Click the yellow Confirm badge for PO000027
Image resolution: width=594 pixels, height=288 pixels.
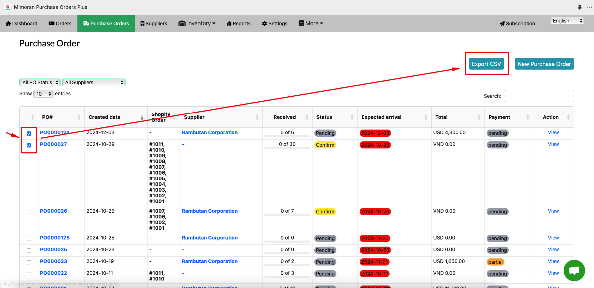pyautogui.click(x=325, y=145)
